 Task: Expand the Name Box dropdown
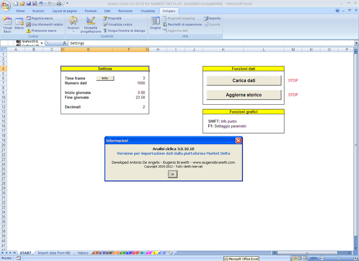tap(42, 43)
